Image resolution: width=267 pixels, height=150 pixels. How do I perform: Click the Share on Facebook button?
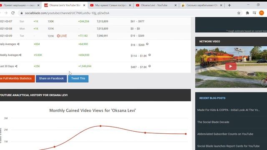point(51,79)
